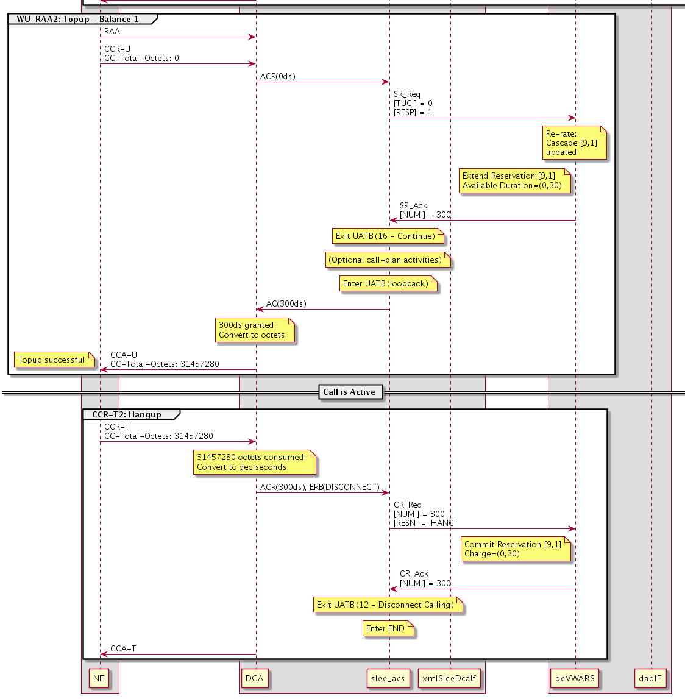Select the 'Call is Active' divider
Viewport: 685px width, 699px height.
[x=351, y=392]
